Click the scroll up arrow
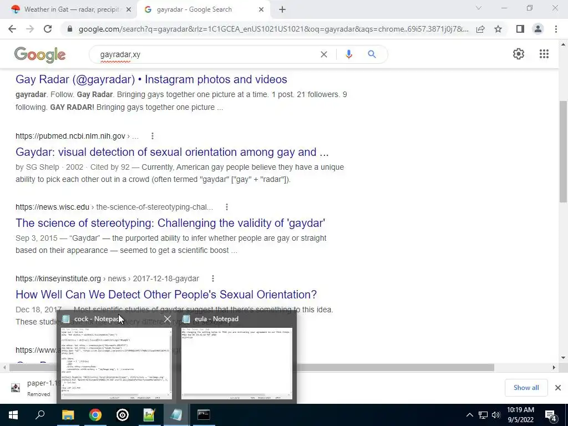 (563, 44)
